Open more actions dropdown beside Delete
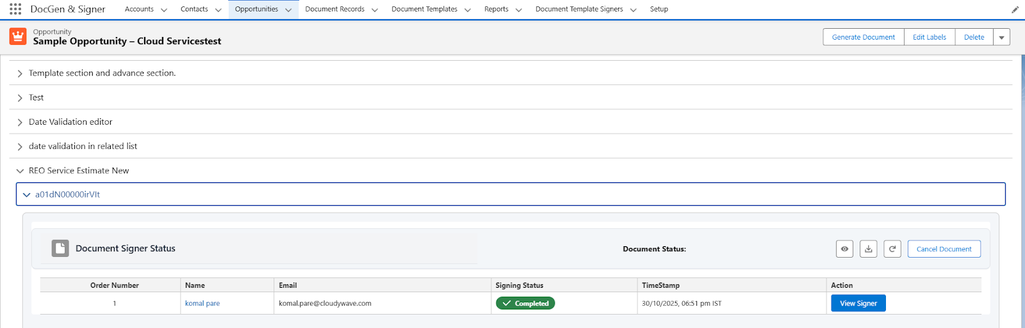 [1001, 37]
